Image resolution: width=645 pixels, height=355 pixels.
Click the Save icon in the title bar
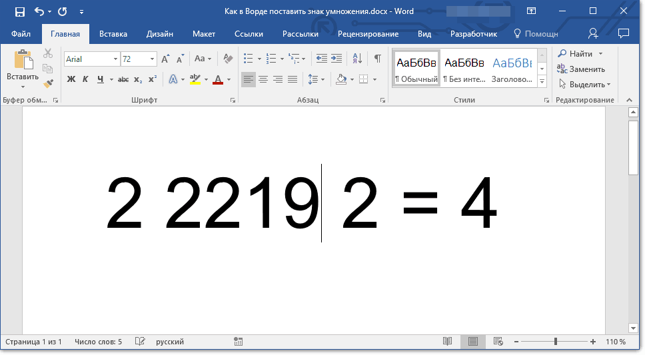click(19, 11)
